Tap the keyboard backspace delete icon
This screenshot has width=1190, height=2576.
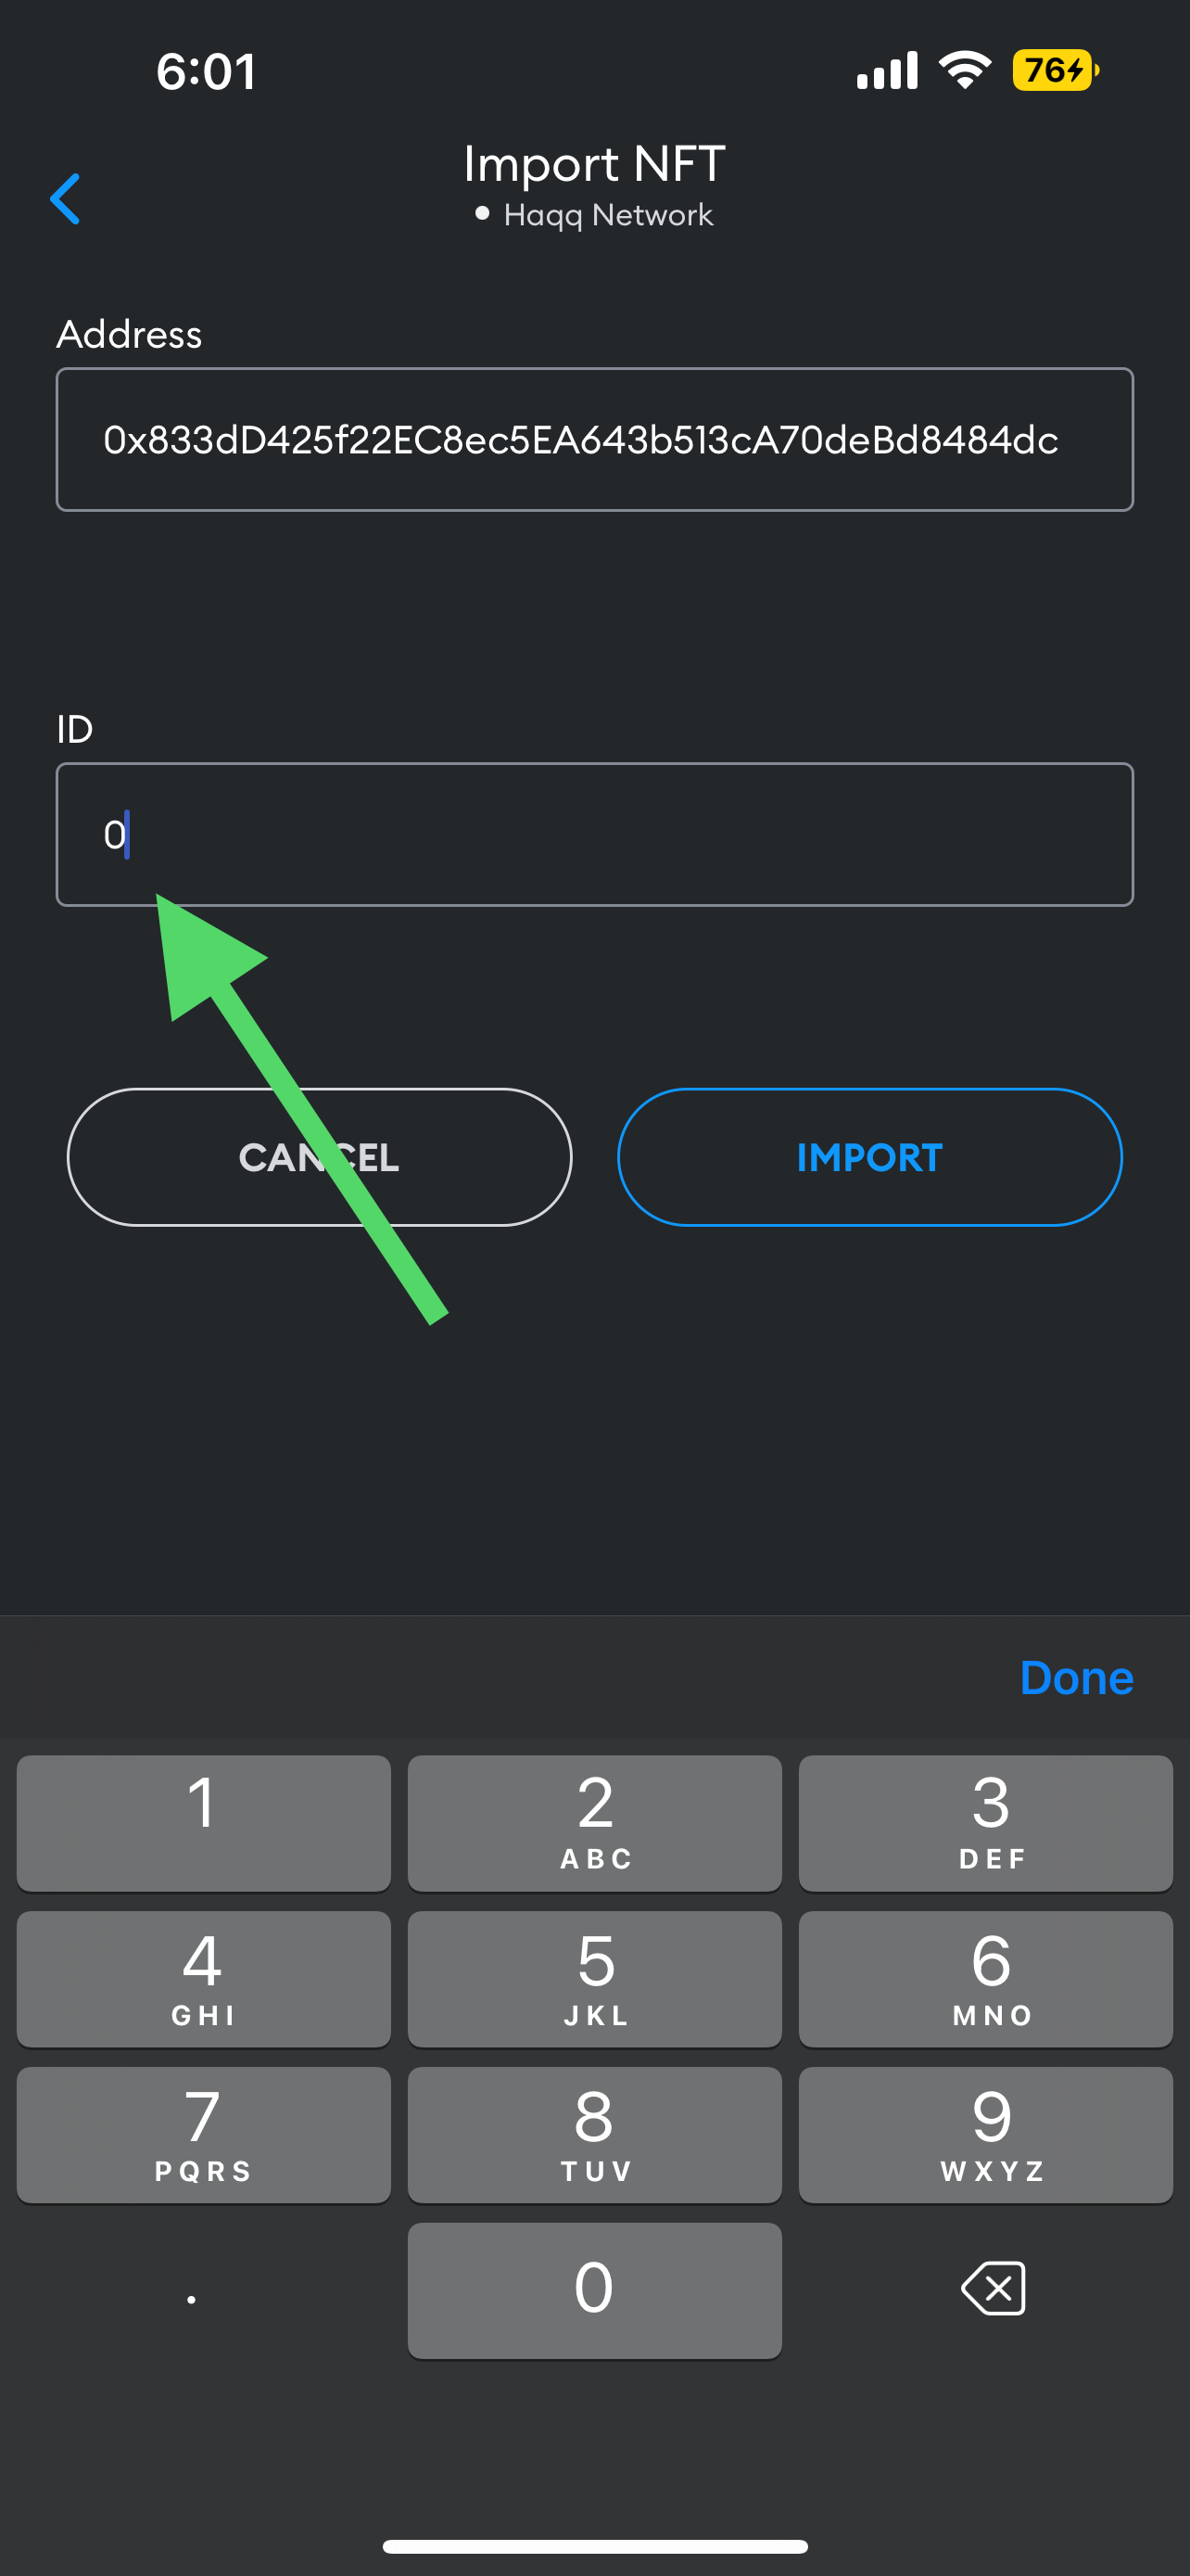pyautogui.click(x=993, y=2288)
